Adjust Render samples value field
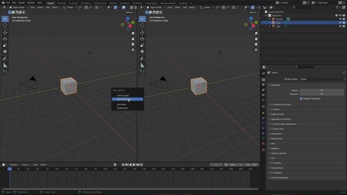 322,90
